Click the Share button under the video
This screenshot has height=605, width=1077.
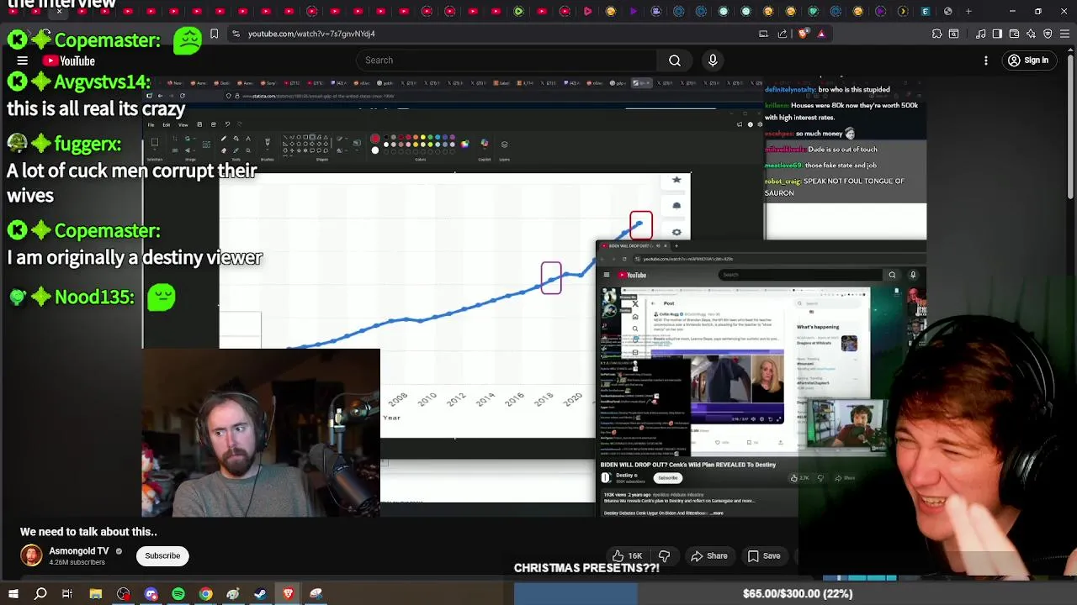pyautogui.click(x=708, y=555)
